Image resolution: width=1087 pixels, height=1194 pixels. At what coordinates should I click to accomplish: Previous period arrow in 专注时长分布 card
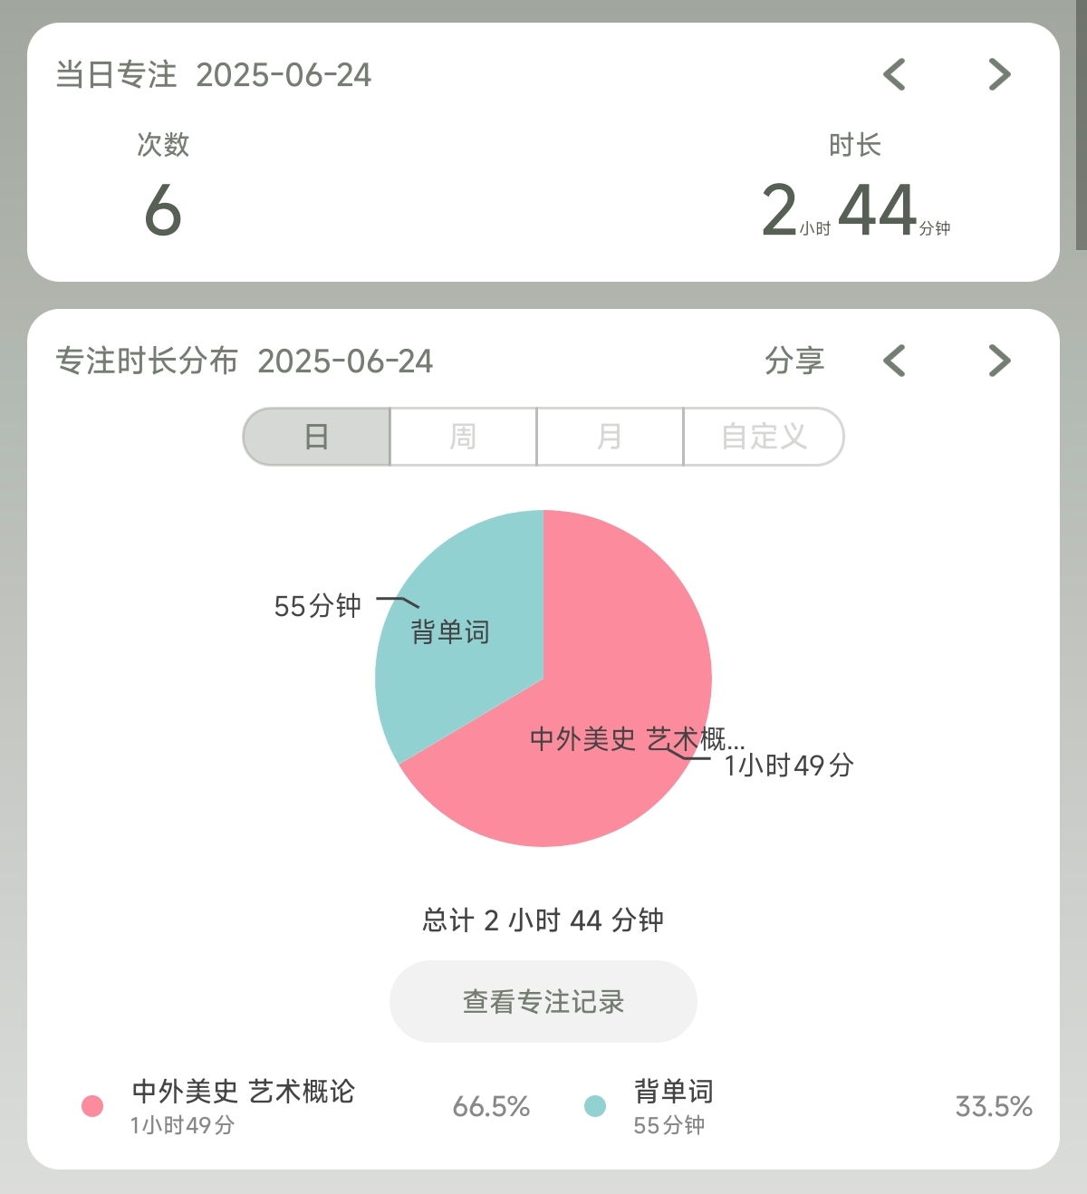coord(894,361)
